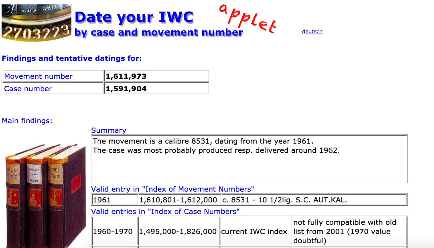The image size is (434, 248).
Task: Select the range 1,495,000-1,826,000 cell
Action: (179, 231)
